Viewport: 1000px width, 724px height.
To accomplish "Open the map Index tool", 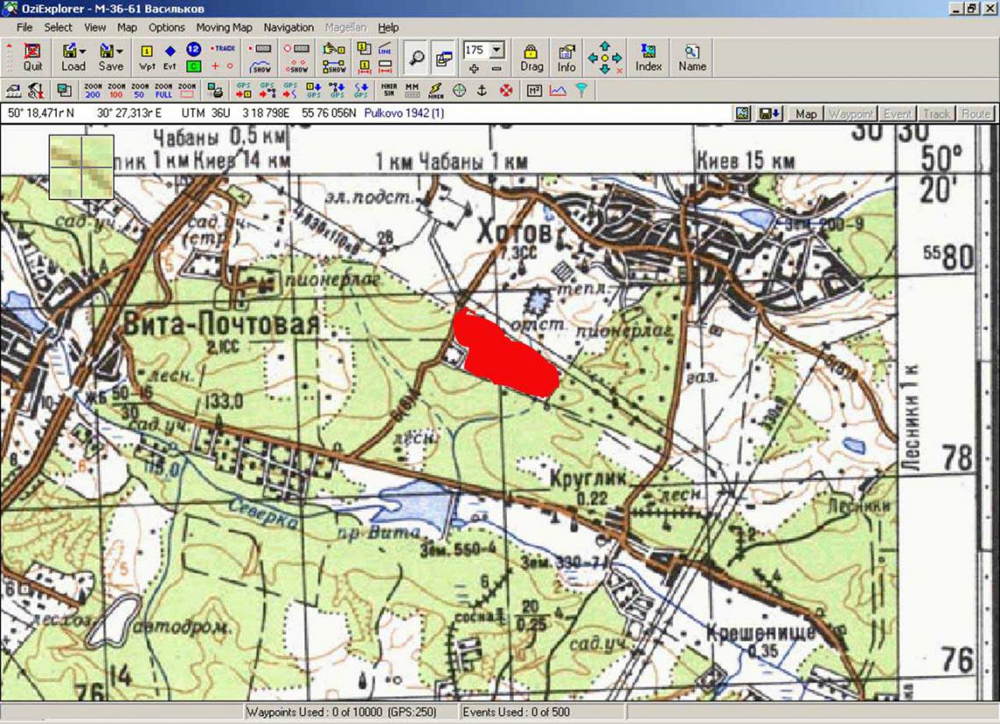I will (648, 57).
